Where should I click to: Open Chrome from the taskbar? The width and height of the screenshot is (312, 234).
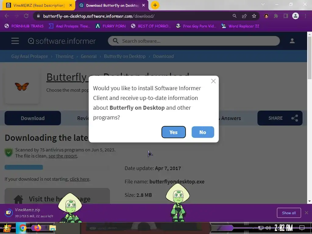click(x=23, y=228)
